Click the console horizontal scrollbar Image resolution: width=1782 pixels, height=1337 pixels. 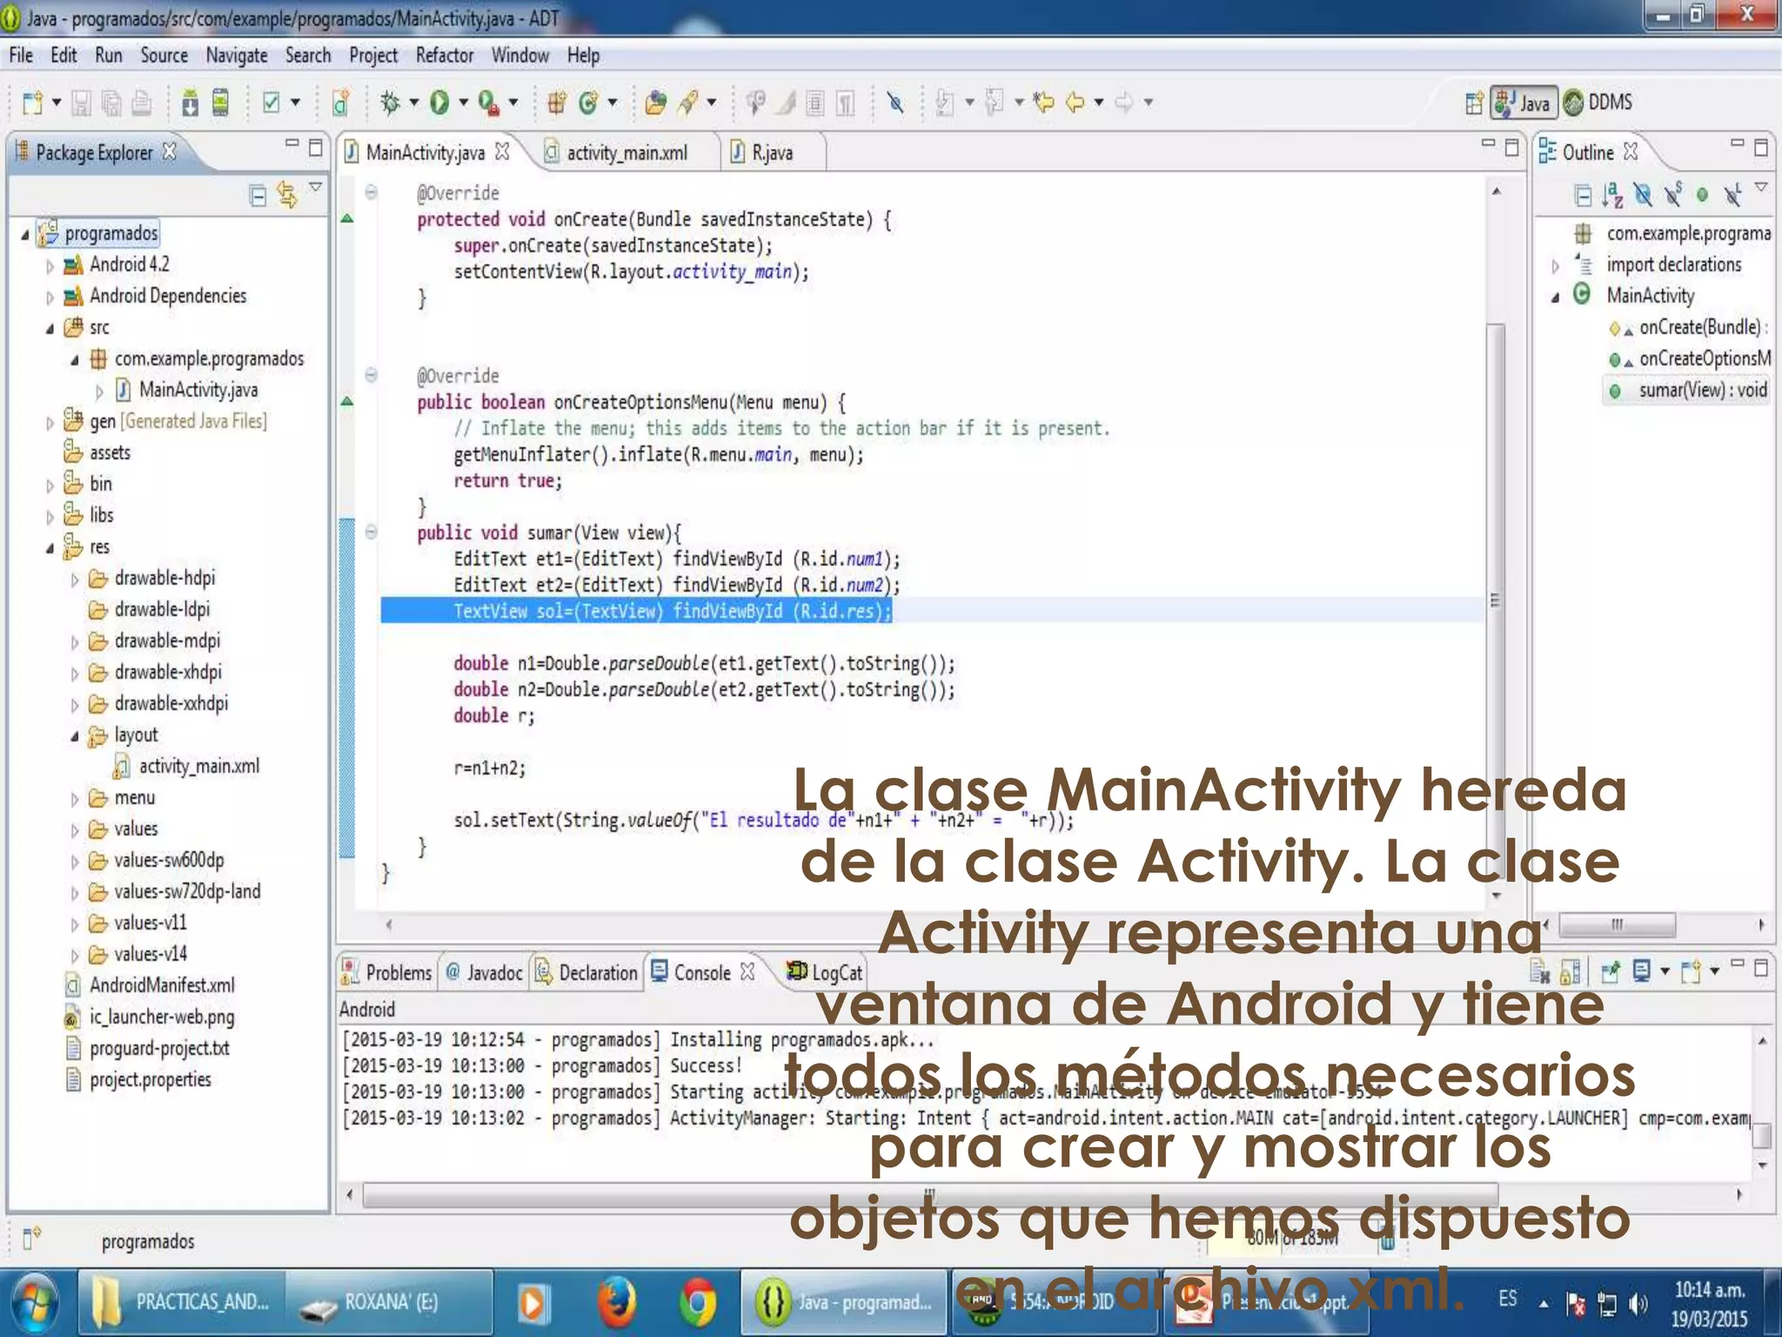(x=930, y=1195)
